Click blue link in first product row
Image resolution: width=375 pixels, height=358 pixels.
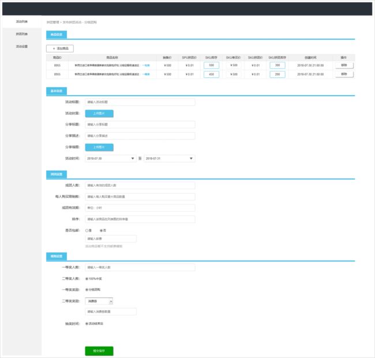click(x=146, y=65)
